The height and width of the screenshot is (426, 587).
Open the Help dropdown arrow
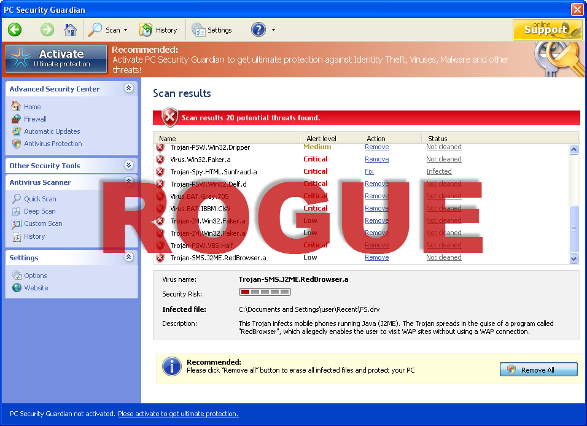(273, 30)
